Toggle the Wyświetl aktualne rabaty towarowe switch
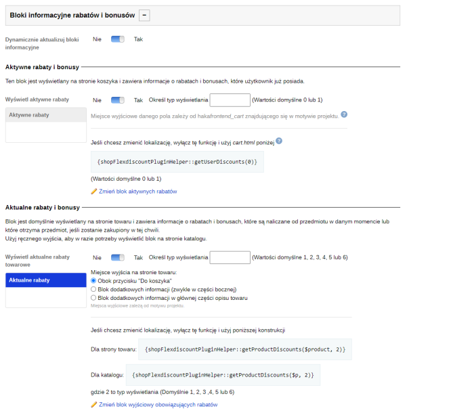This screenshot has width=474, height=413. 118,258
